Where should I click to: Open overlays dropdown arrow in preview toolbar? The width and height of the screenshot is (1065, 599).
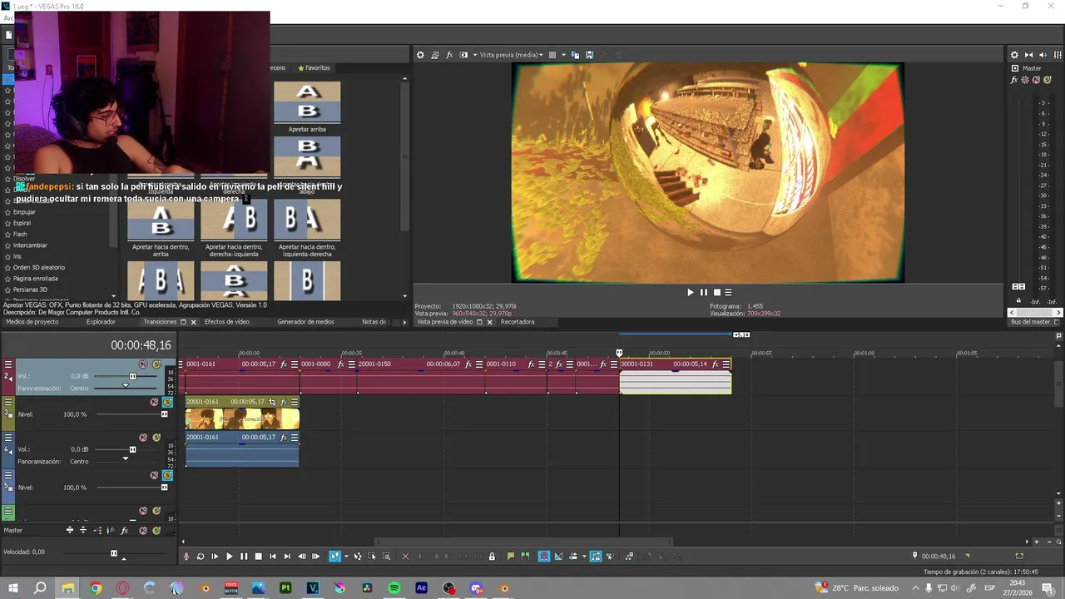coord(563,55)
